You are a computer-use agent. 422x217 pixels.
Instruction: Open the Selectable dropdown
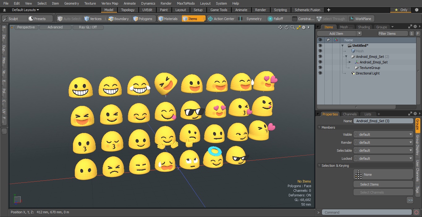tap(383, 151)
